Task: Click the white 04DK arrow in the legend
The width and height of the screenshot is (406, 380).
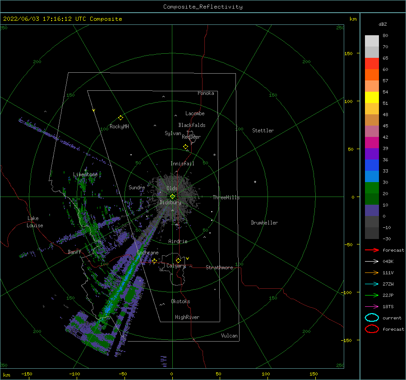Action: tap(372, 262)
